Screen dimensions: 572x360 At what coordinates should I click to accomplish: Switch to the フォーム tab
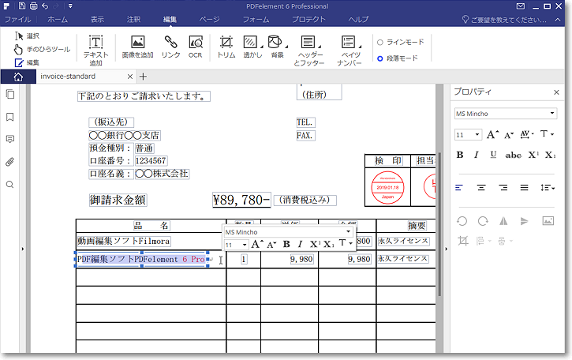pos(256,20)
